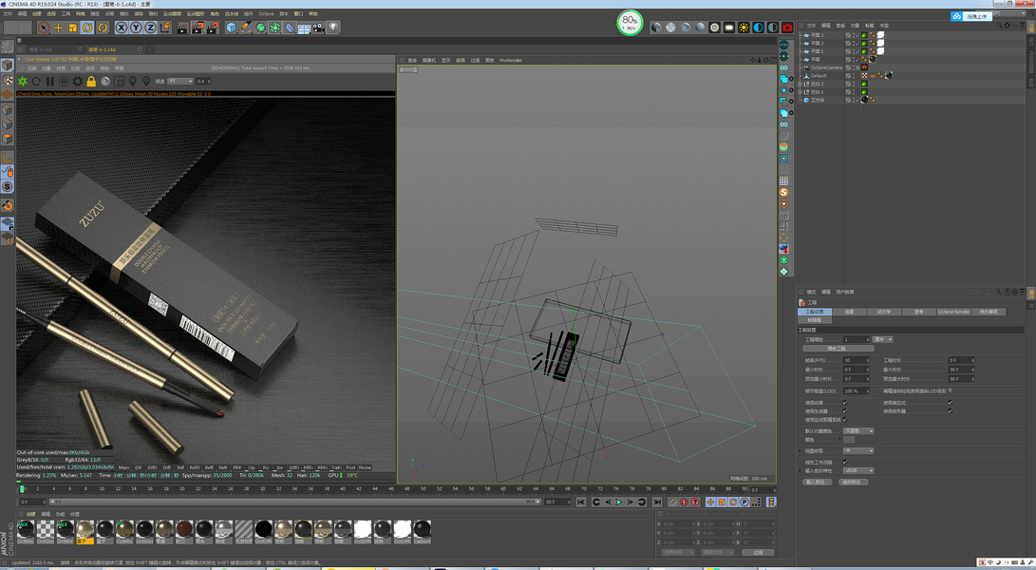Expand the 空白.1 null object
Screen dimensions: 1036x570
tap(801, 92)
